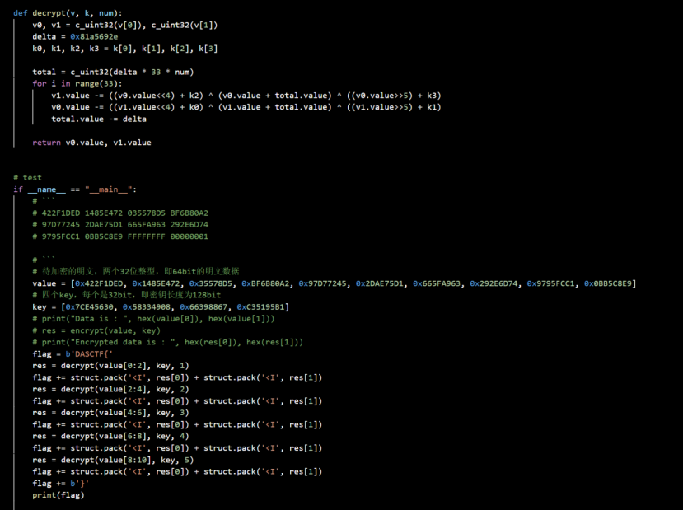Click the 'res = decrypt(value[6:8], key, 4)' line

110,437
